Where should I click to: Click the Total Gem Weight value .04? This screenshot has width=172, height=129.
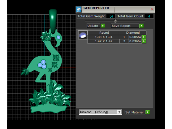coord(111,16)
